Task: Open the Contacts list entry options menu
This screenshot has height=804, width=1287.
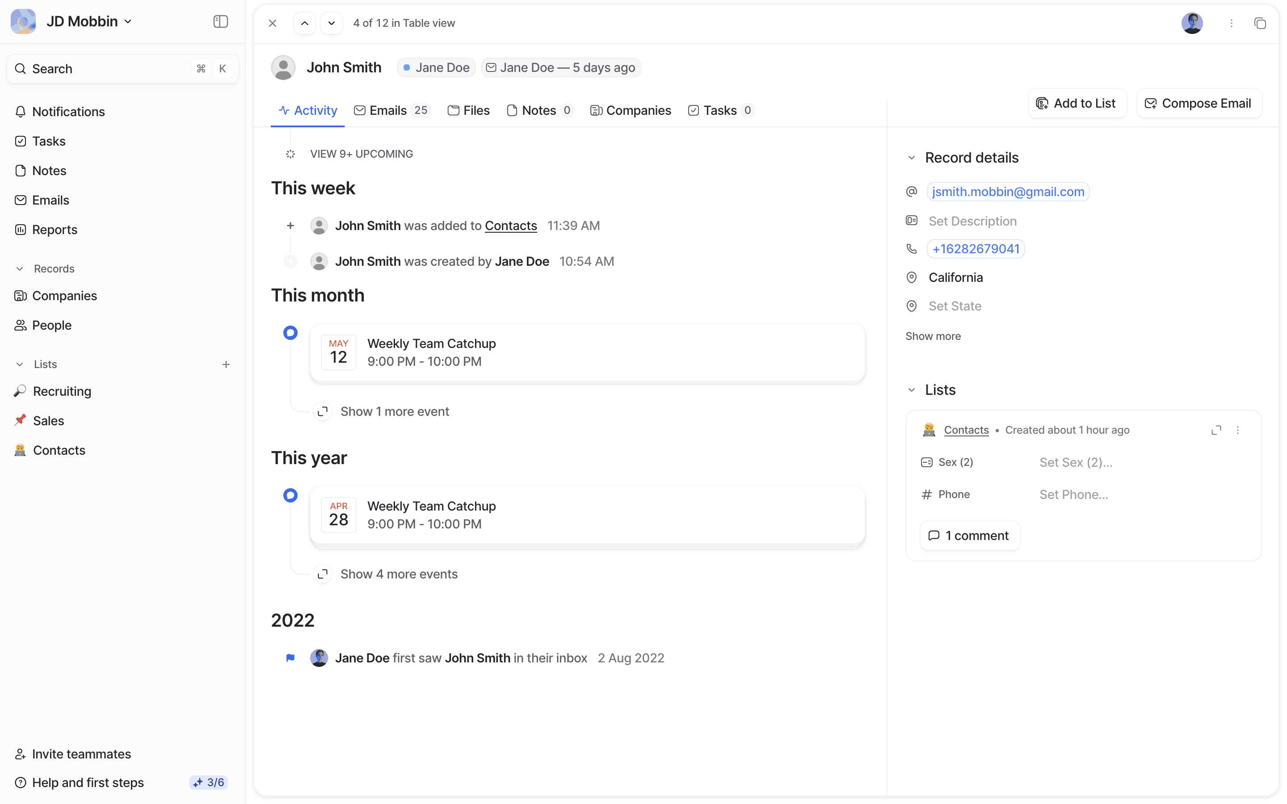Action: point(1237,430)
